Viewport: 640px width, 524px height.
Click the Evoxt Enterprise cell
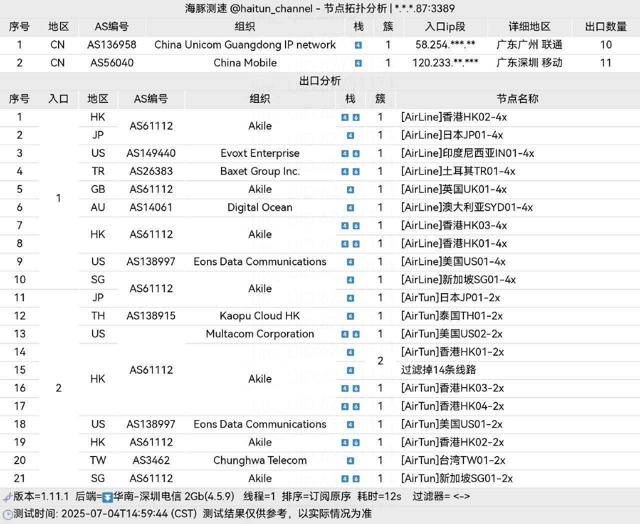260,153
